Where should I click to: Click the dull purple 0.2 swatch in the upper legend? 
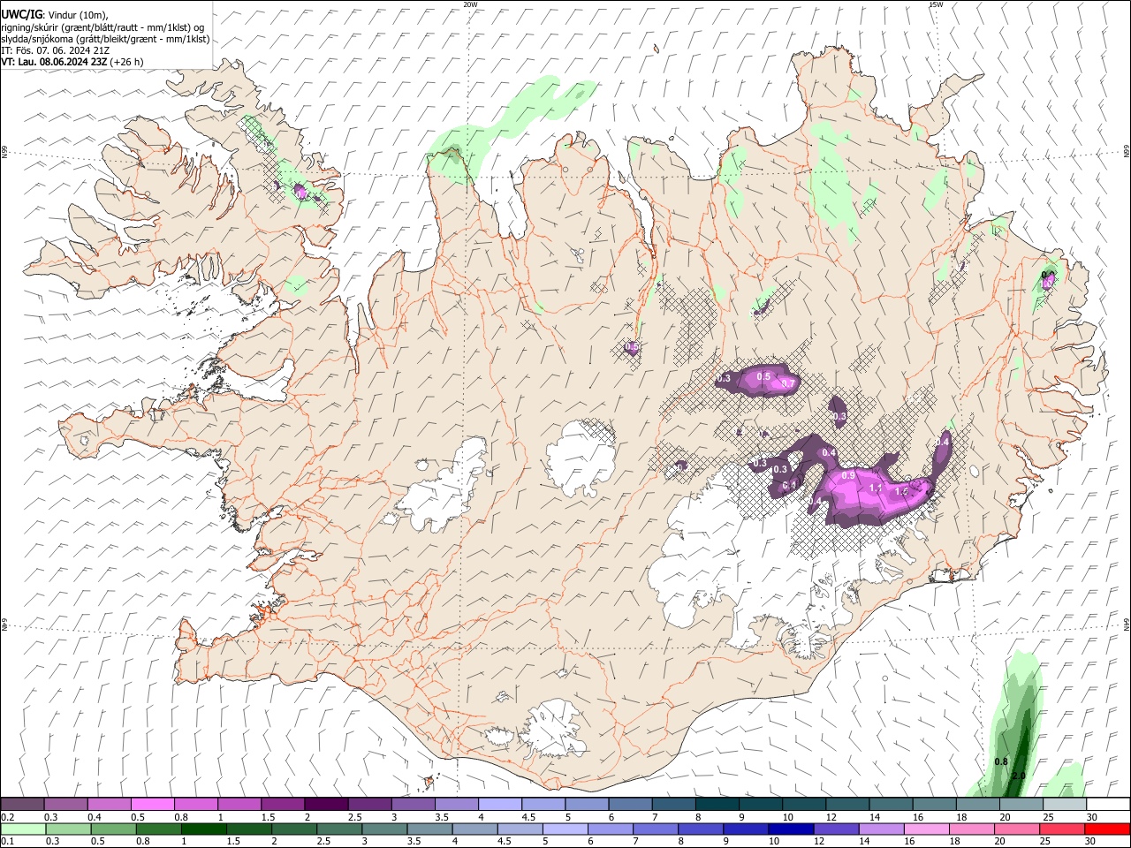pyautogui.click(x=22, y=805)
